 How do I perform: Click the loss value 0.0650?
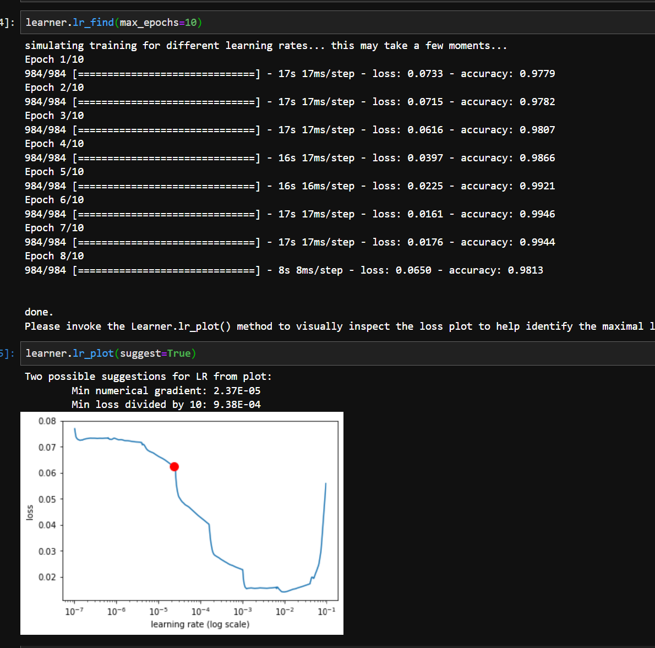413,270
